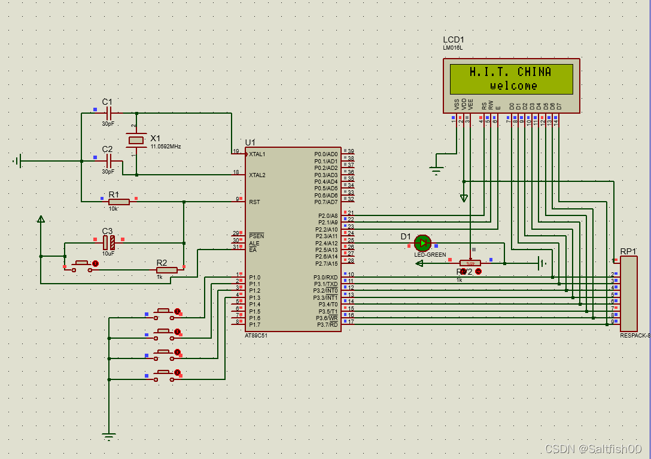This screenshot has height=459, width=651.
Task: Click the 'XTAL1' pin label
Action: point(257,154)
